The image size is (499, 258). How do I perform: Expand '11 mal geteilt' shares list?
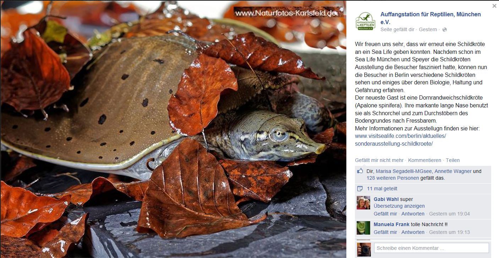[x=382, y=189]
